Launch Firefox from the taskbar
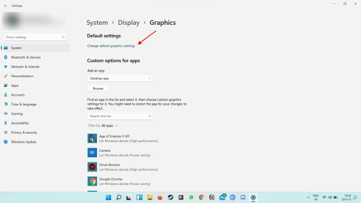361x203 pixels. [160, 197]
